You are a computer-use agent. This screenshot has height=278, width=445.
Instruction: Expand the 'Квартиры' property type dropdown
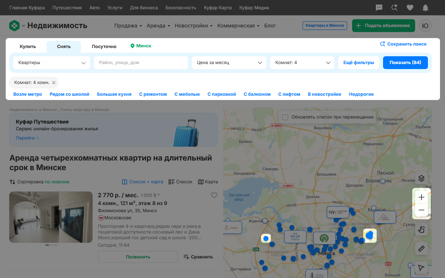(x=52, y=63)
